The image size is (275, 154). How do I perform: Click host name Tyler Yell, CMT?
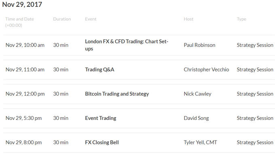pos(200,142)
